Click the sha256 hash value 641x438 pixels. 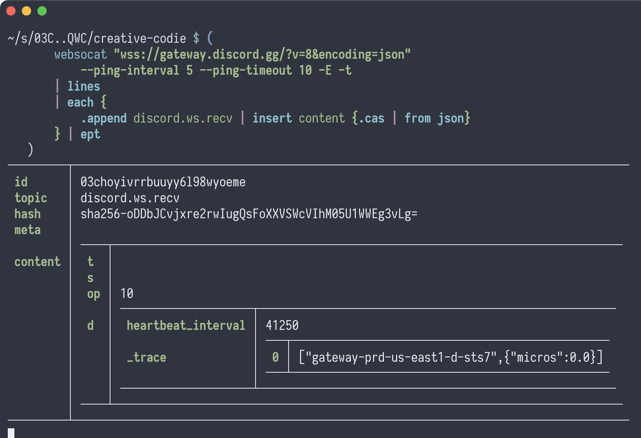pos(249,214)
